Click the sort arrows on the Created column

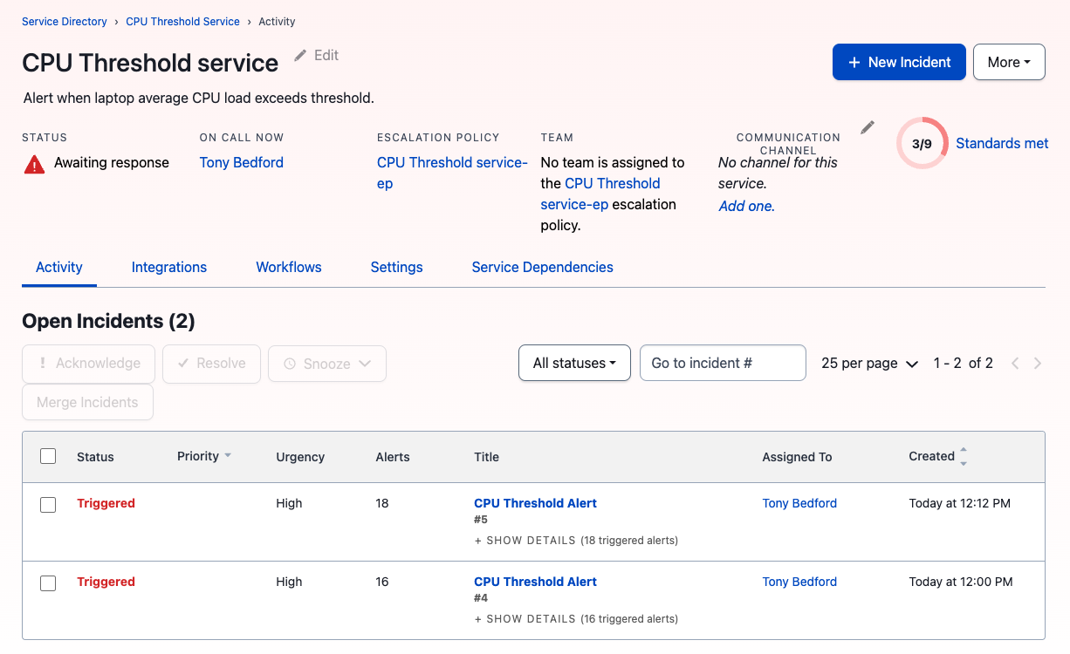(963, 455)
